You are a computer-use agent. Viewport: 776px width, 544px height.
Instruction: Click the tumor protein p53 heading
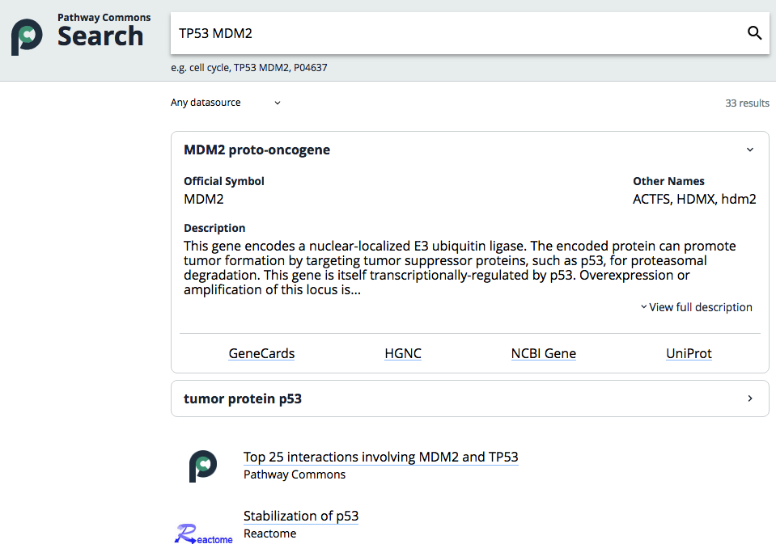243,399
